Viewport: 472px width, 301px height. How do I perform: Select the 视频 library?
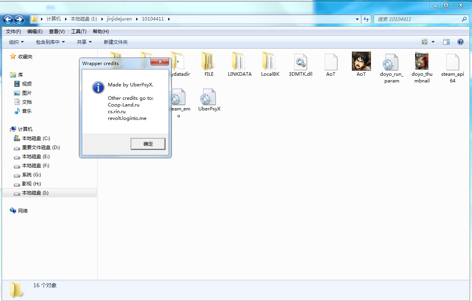pos(23,84)
